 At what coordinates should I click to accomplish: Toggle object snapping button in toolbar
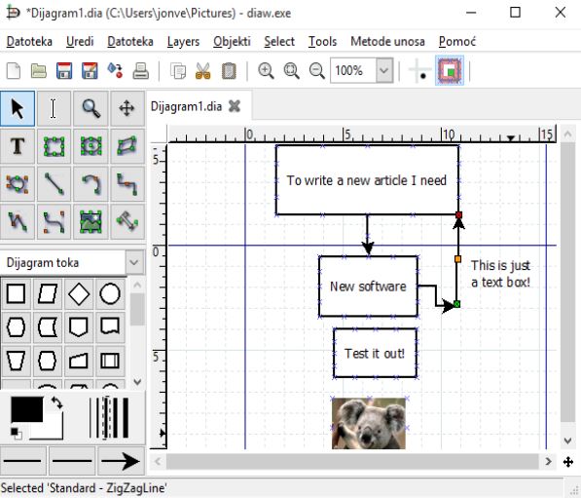click(450, 70)
